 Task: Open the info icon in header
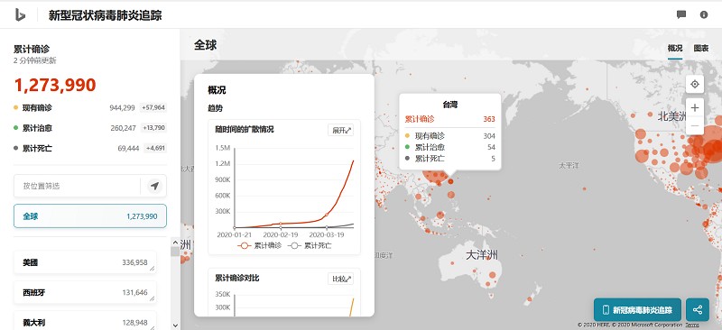click(704, 14)
